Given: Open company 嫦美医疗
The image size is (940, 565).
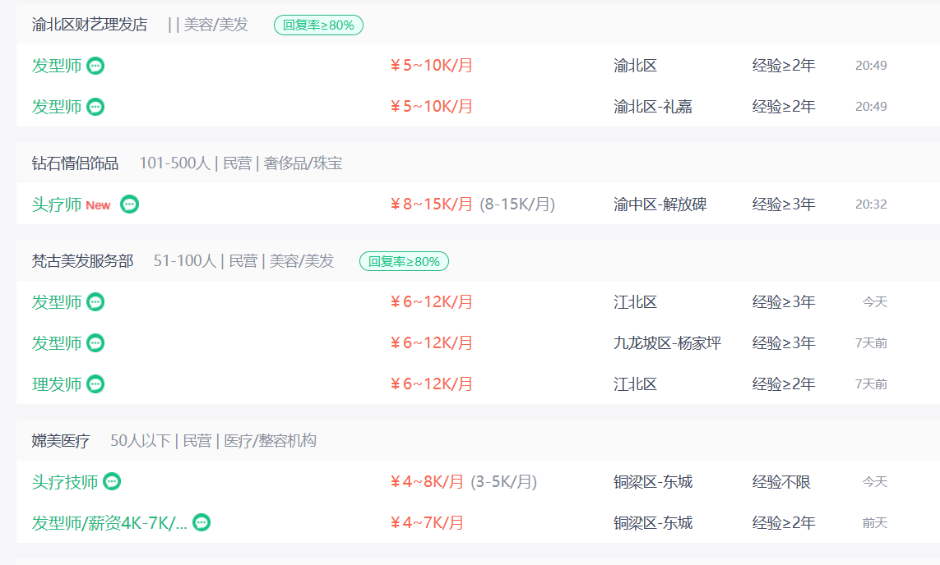Looking at the screenshot, I should tap(61, 441).
